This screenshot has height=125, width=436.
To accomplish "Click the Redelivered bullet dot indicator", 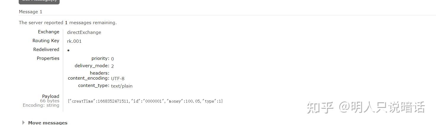I will pos(68,50).
